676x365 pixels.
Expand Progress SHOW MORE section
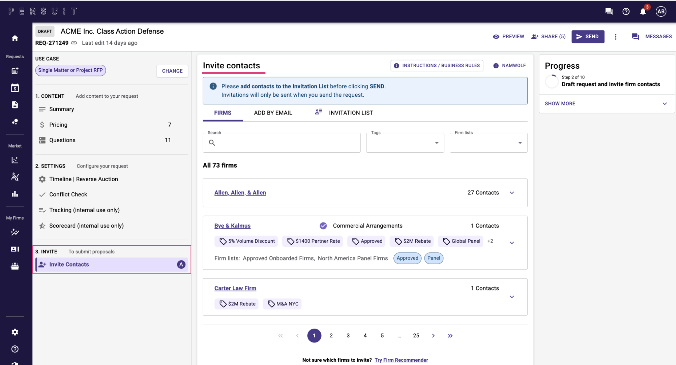coord(606,103)
